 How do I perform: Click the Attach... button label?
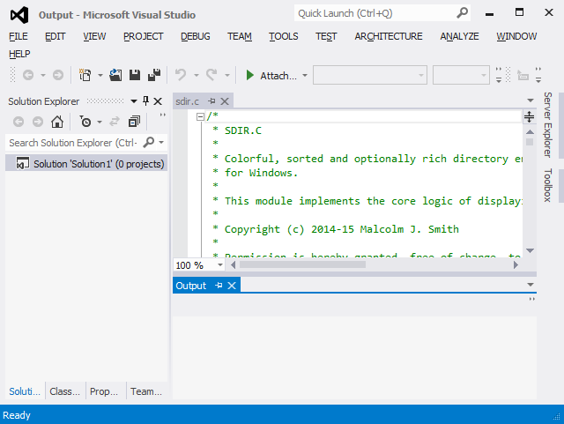tap(278, 76)
